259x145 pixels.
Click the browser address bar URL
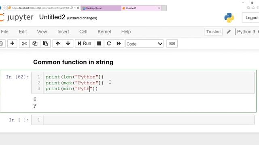click(40, 8)
